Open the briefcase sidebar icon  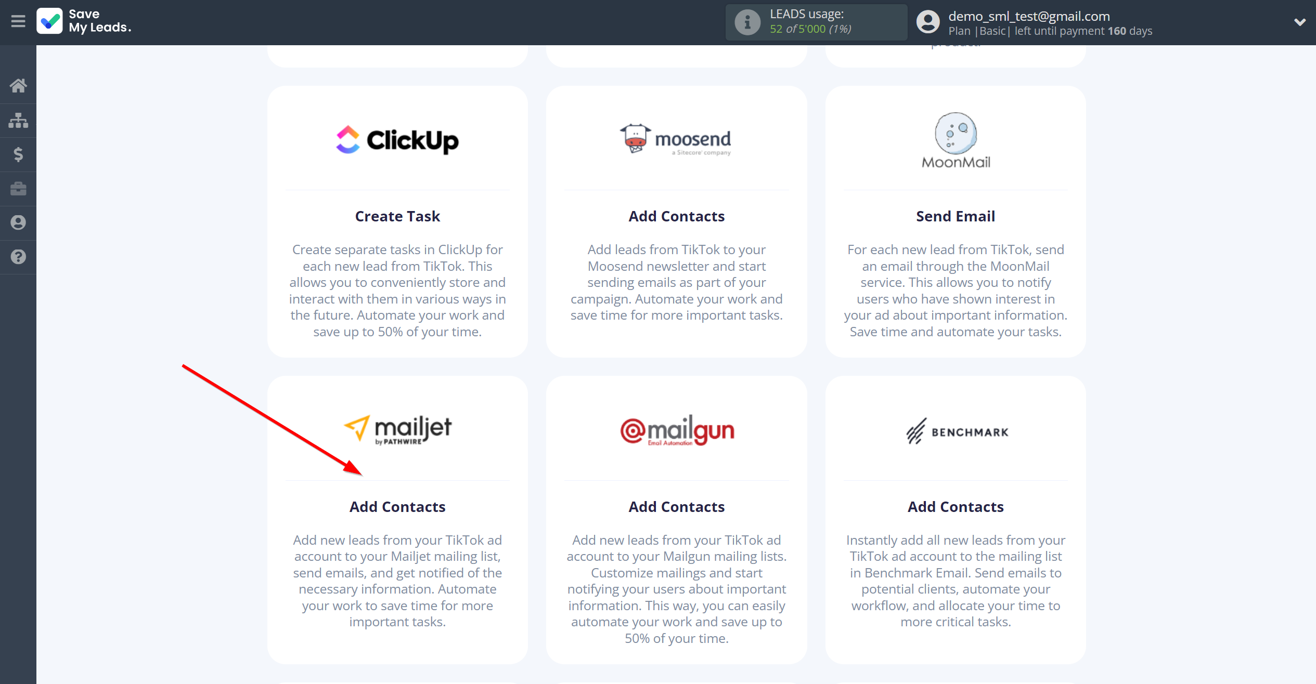click(x=18, y=188)
